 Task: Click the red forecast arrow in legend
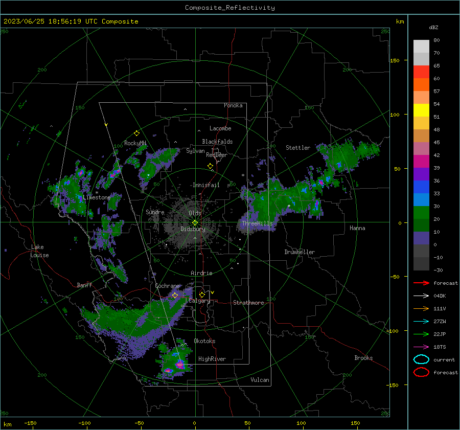pos(421,283)
